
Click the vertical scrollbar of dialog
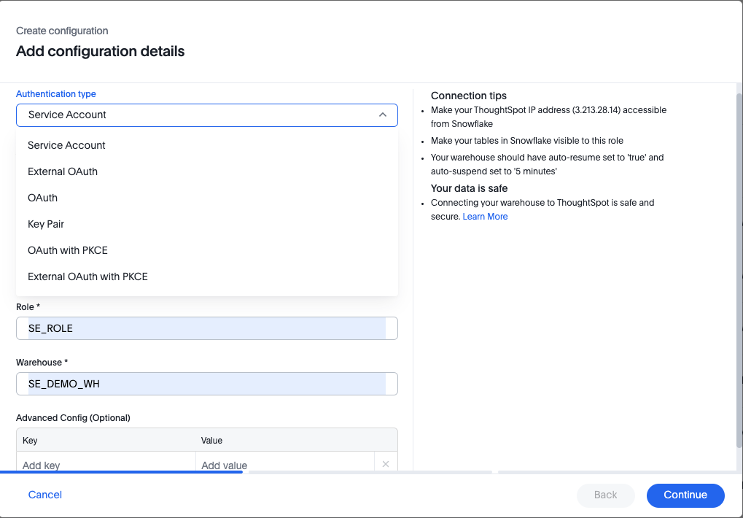point(739,270)
